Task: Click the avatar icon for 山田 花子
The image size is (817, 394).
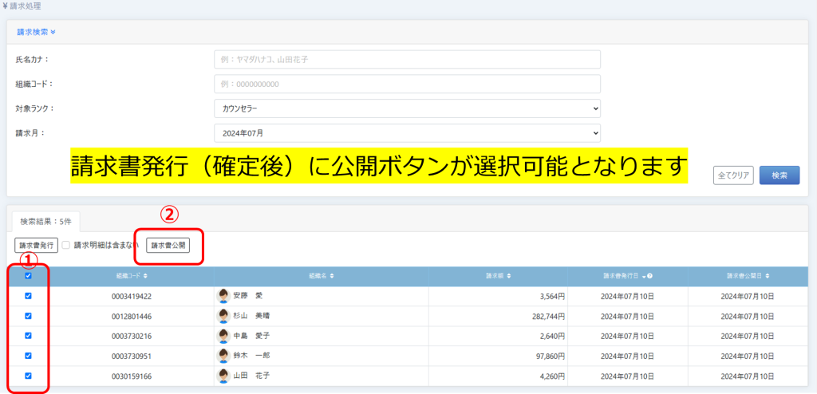Action: click(x=223, y=376)
